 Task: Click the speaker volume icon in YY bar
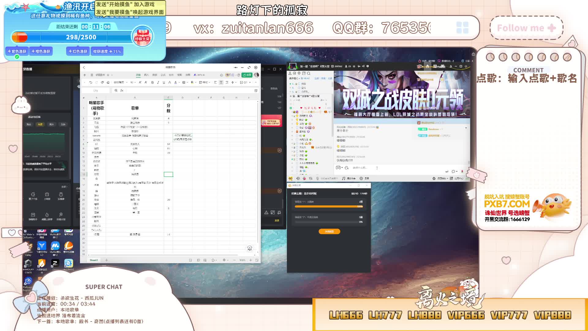click(x=298, y=178)
